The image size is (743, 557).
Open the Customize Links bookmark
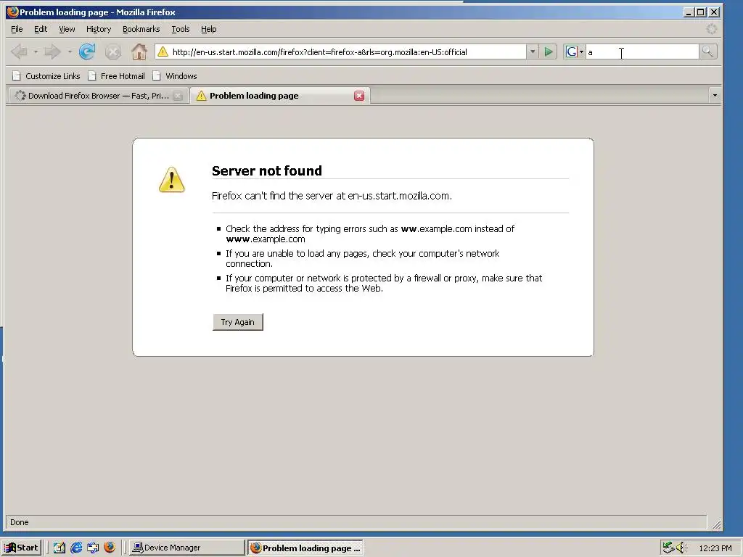[46, 75]
